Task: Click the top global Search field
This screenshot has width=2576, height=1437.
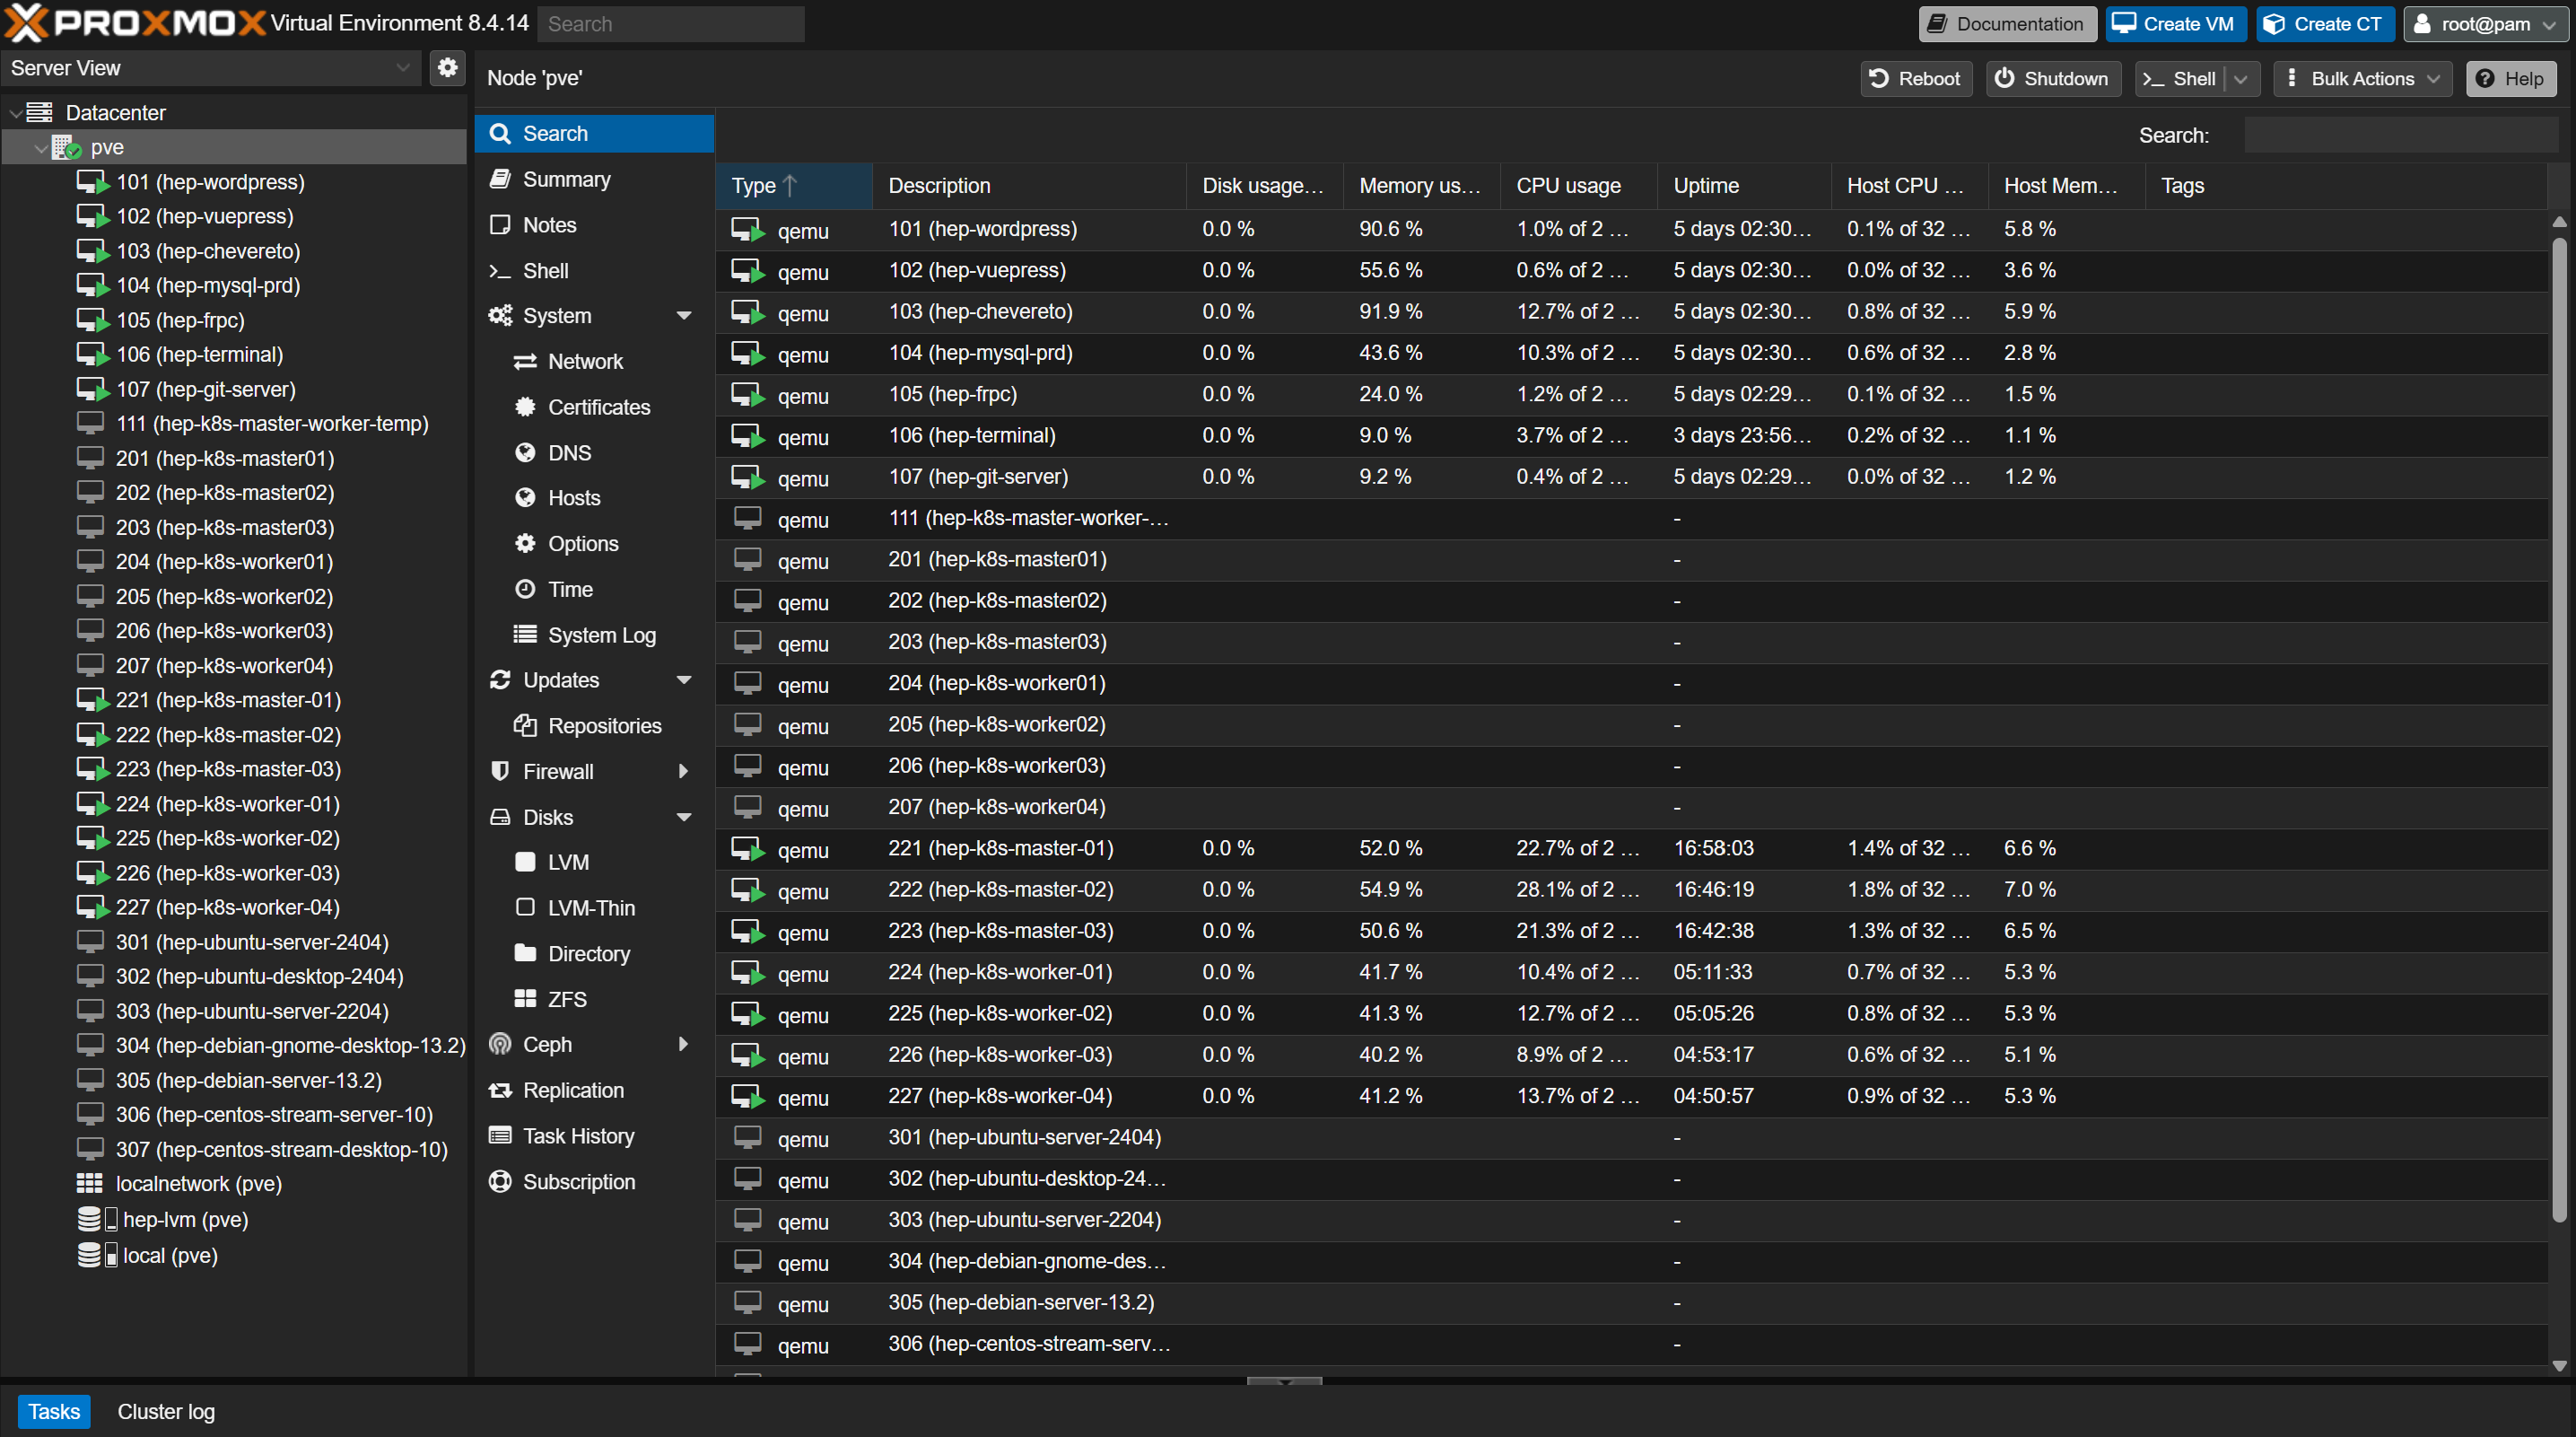Action: [x=670, y=24]
